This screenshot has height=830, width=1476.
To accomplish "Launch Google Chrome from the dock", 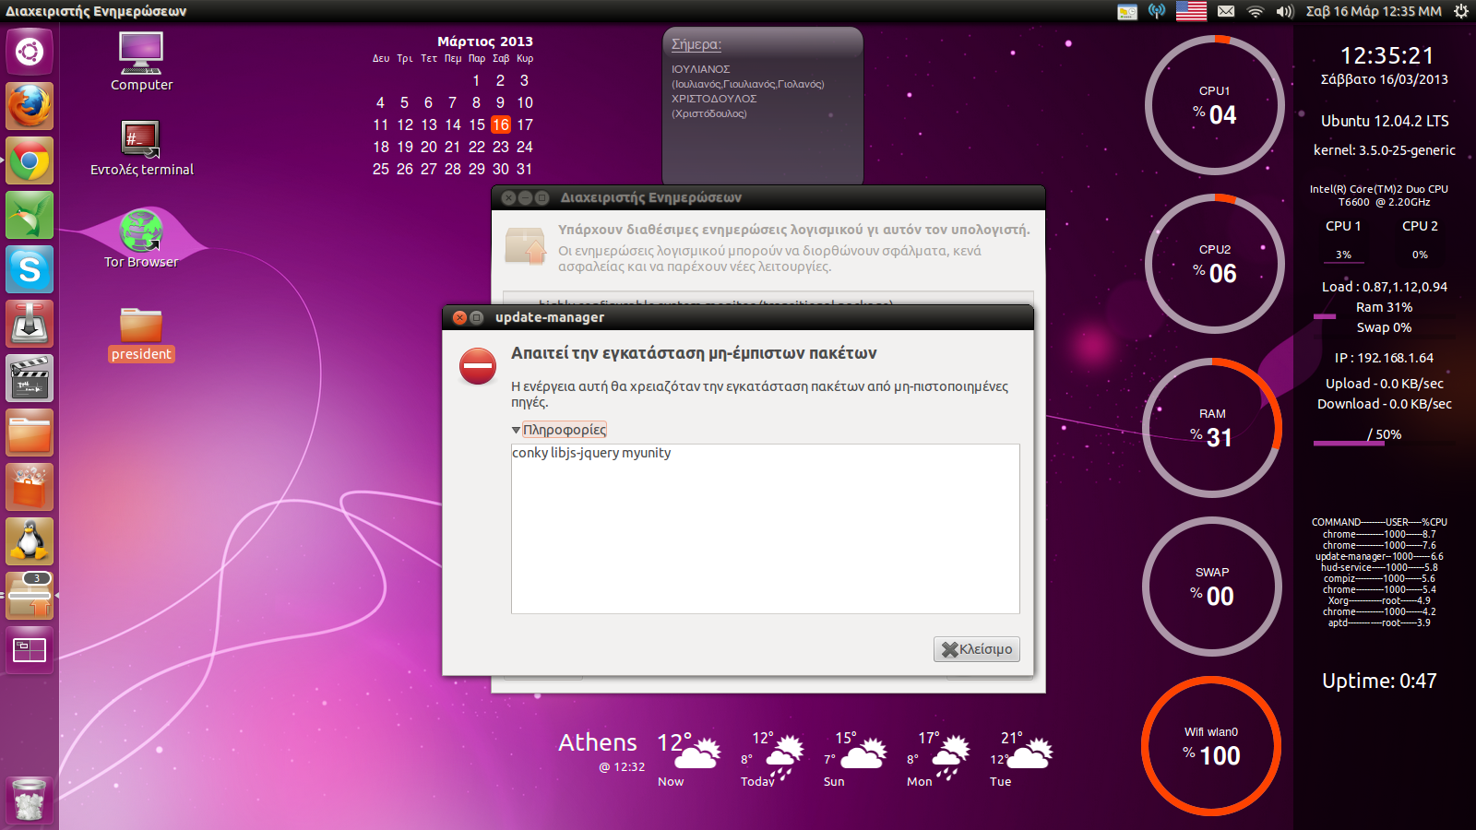I will (30, 161).
